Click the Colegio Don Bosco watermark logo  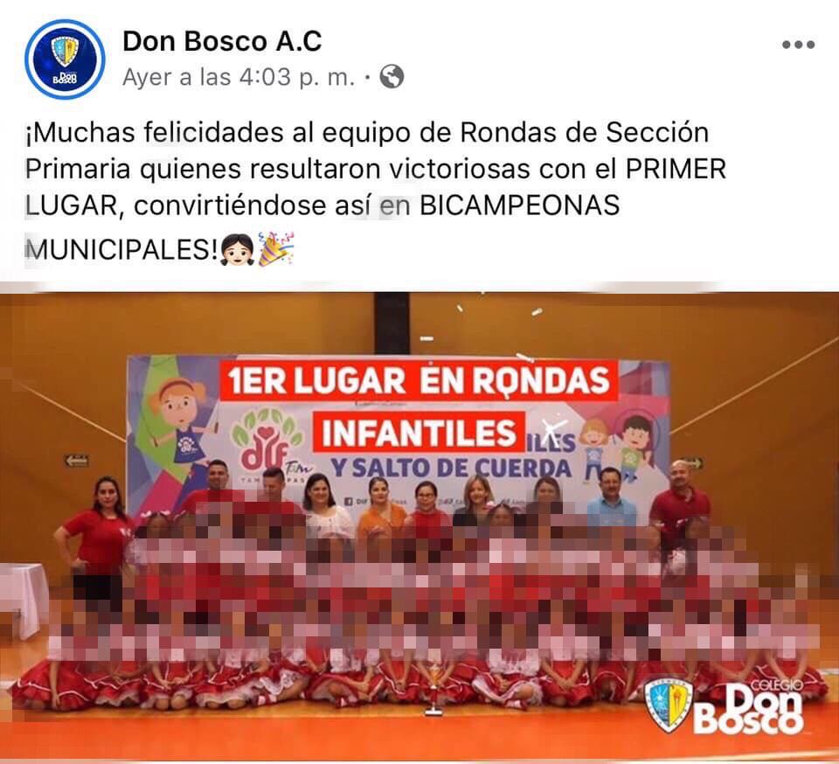tap(725, 705)
